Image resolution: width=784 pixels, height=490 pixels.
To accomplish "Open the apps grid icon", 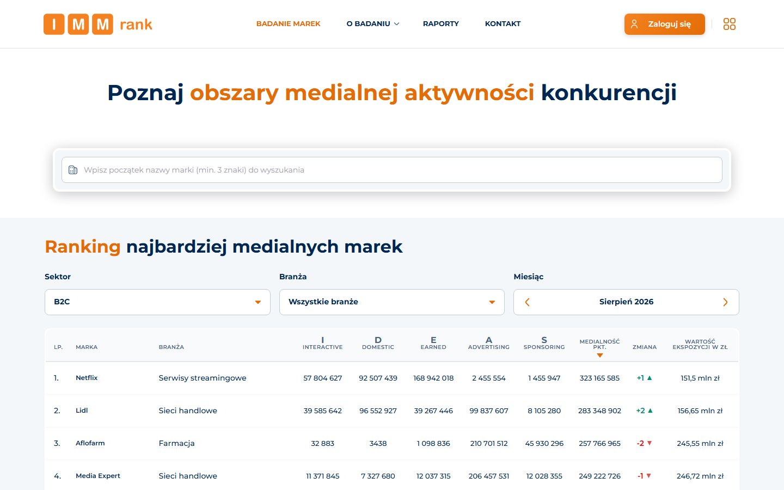I will tap(729, 24).
